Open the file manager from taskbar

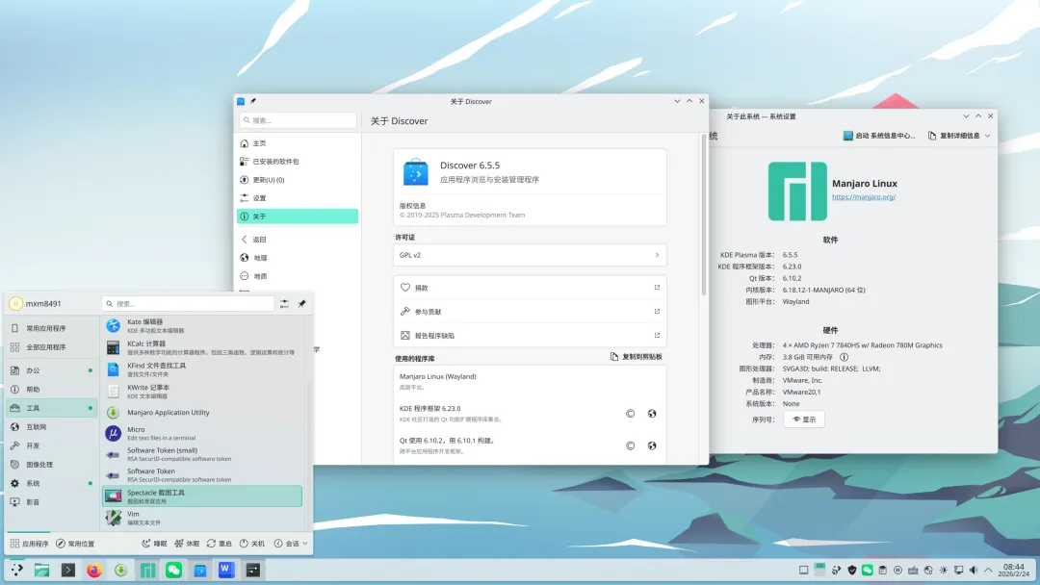[41, 570]
